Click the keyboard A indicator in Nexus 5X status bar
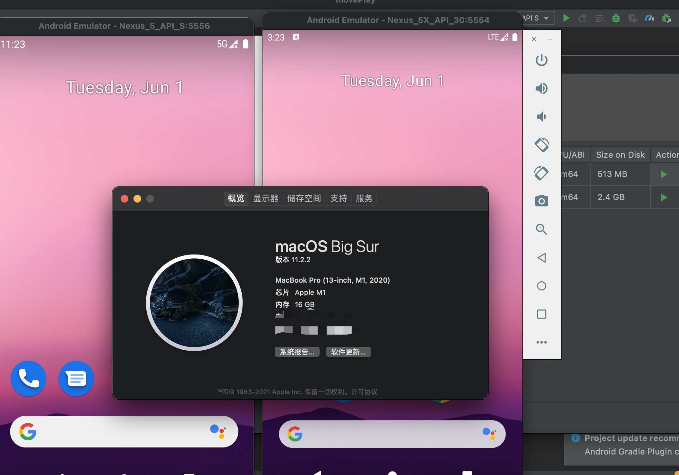The image size is (679, 475). click(x=296, y=37)
